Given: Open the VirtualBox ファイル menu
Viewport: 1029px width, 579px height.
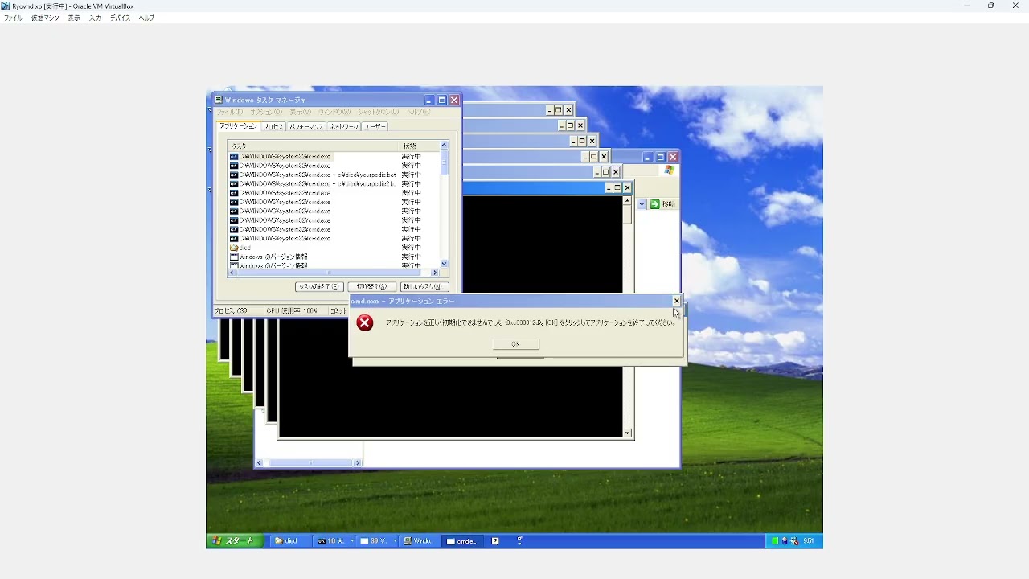Looking at the screenshot, I should [14, 18].
